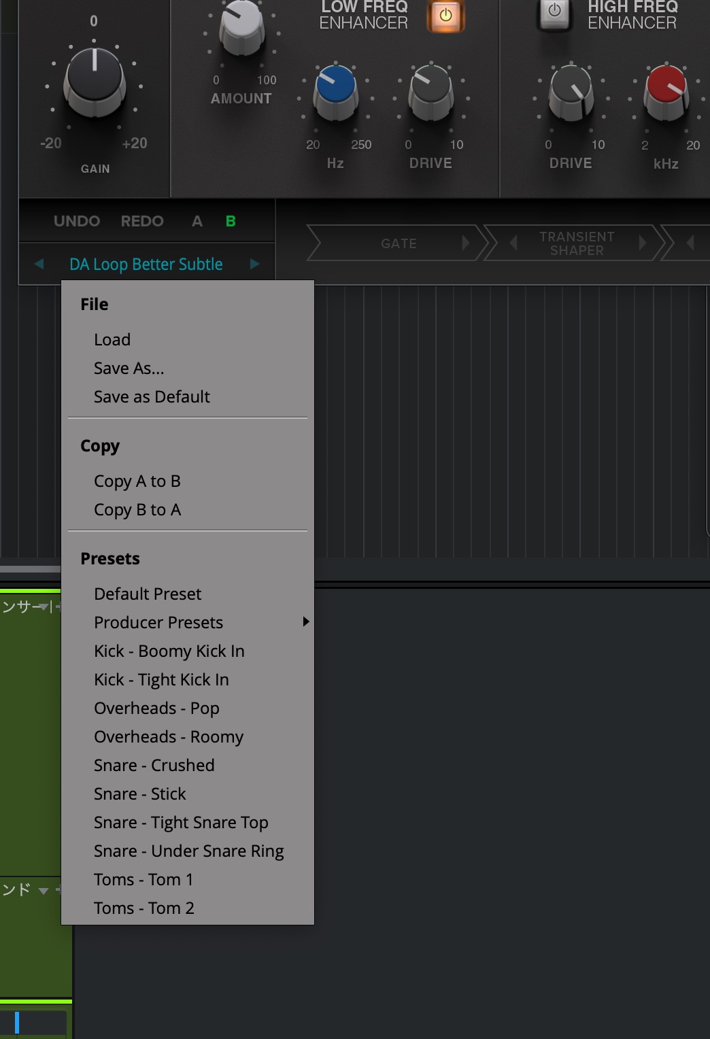Toggle the Low Freq Enhancer power button
Viewport: 710px width, 1039px height.
[445, 15]
